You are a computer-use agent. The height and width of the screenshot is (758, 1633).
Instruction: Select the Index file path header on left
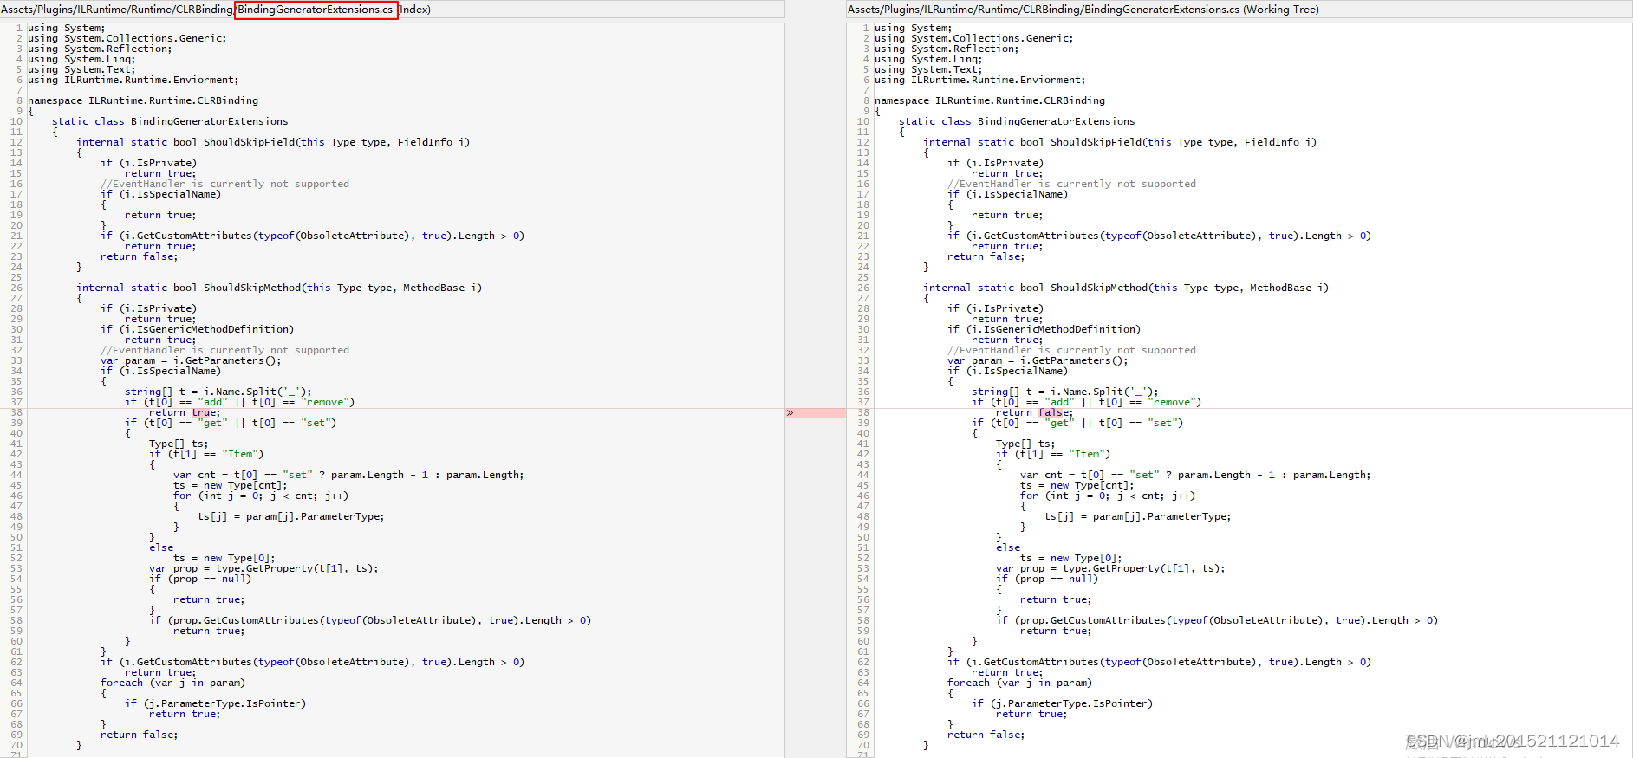216,10
